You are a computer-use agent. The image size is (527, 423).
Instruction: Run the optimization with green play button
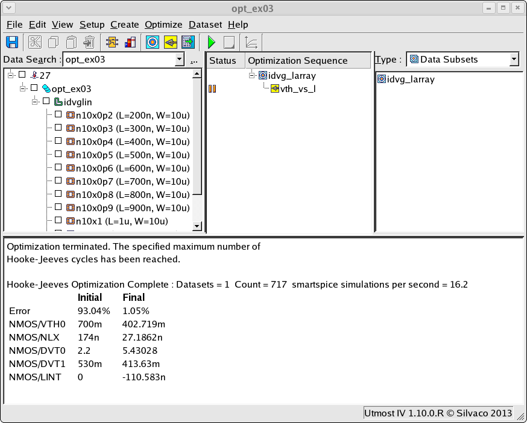click(x=212, y=42)
